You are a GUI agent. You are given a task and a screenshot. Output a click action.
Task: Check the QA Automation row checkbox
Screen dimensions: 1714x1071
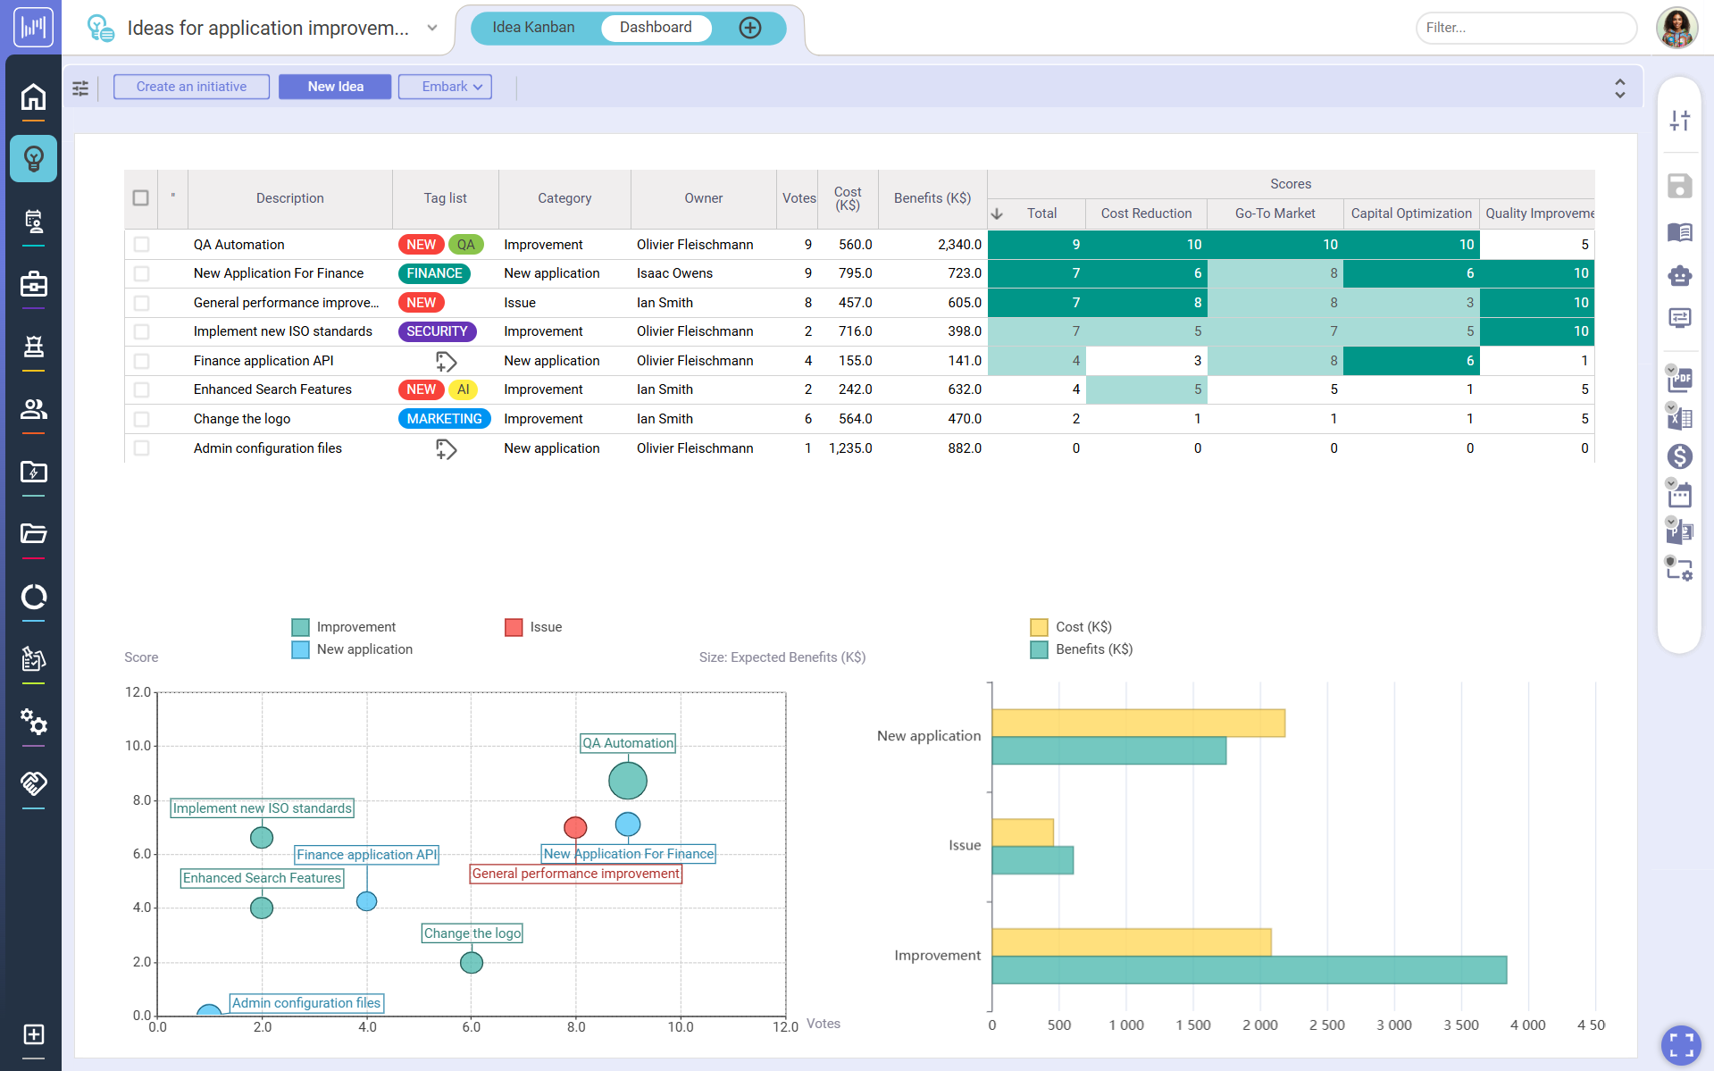tap(141, 244)
